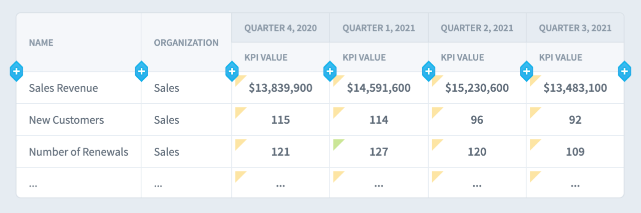Click yellow status flag in $13,839,900 cell
The height and width of the screenshot is (213, 641).
click(239, 79)
